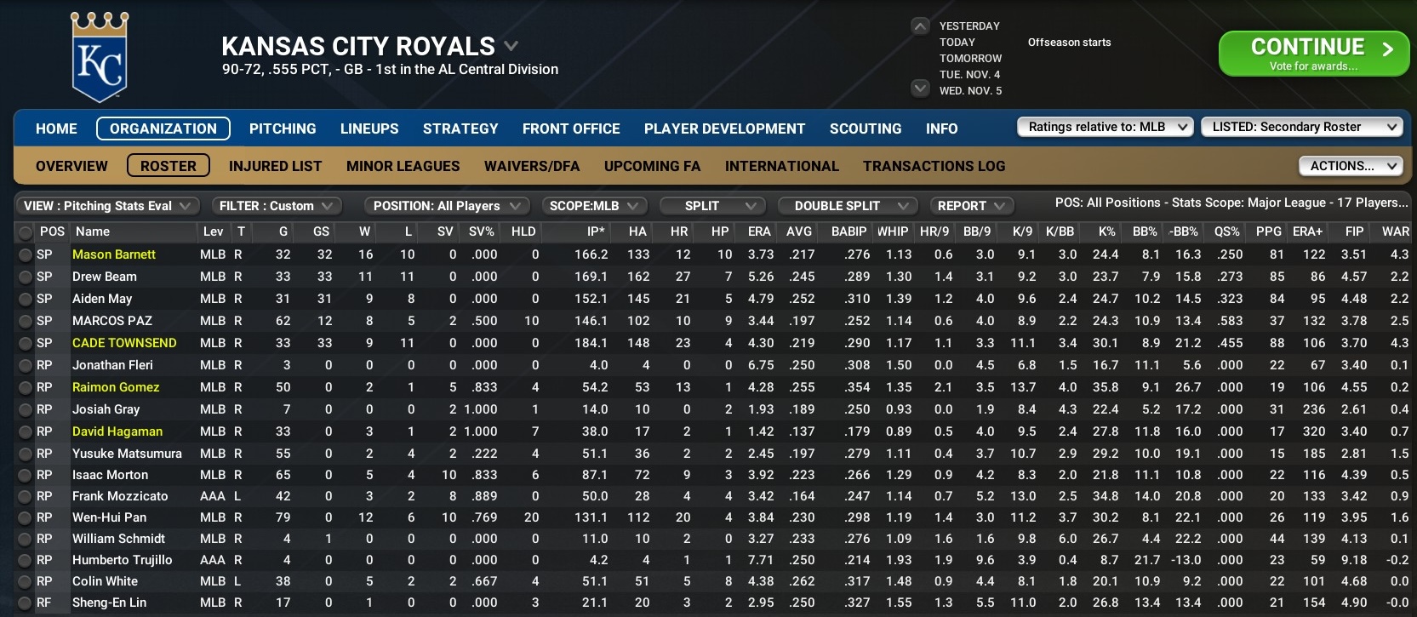Select the radio button for Wen-Hui Pan
This screenshot has height=617, width=1417.
26,517
